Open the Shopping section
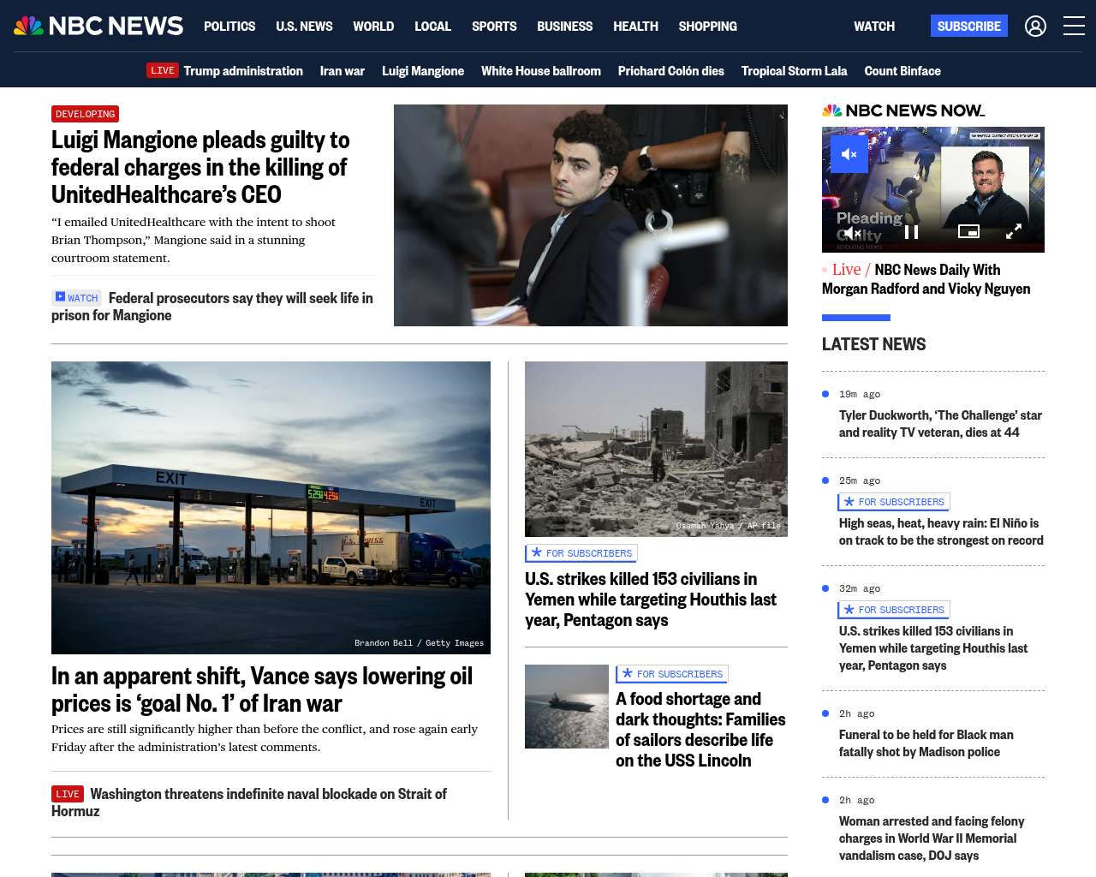The height and width of the screenshot is (877, 1096). pos(707,27)
